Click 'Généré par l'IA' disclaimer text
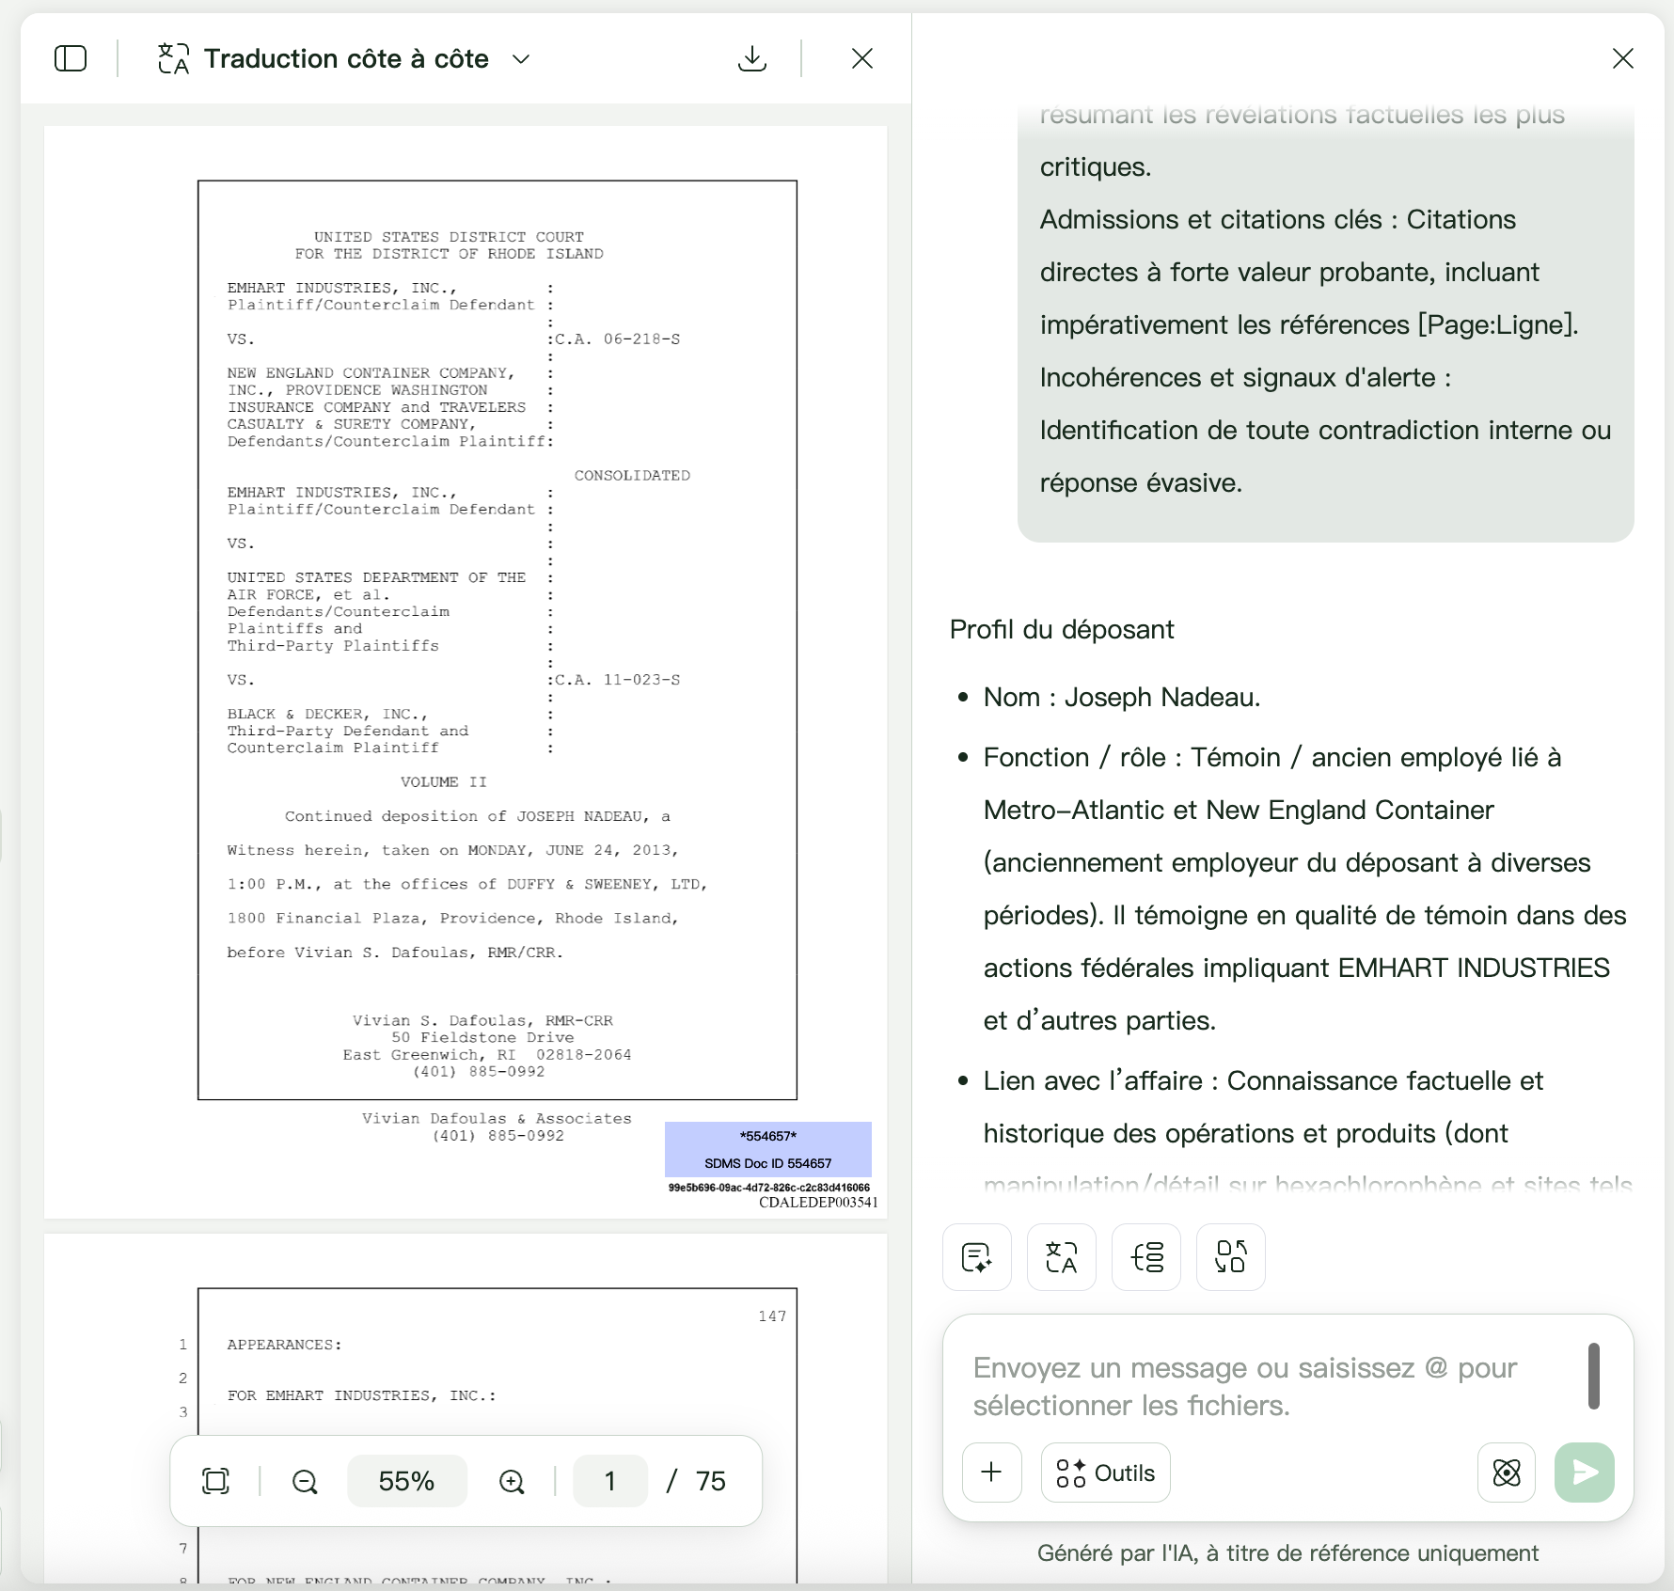 coord(1287,1553)
